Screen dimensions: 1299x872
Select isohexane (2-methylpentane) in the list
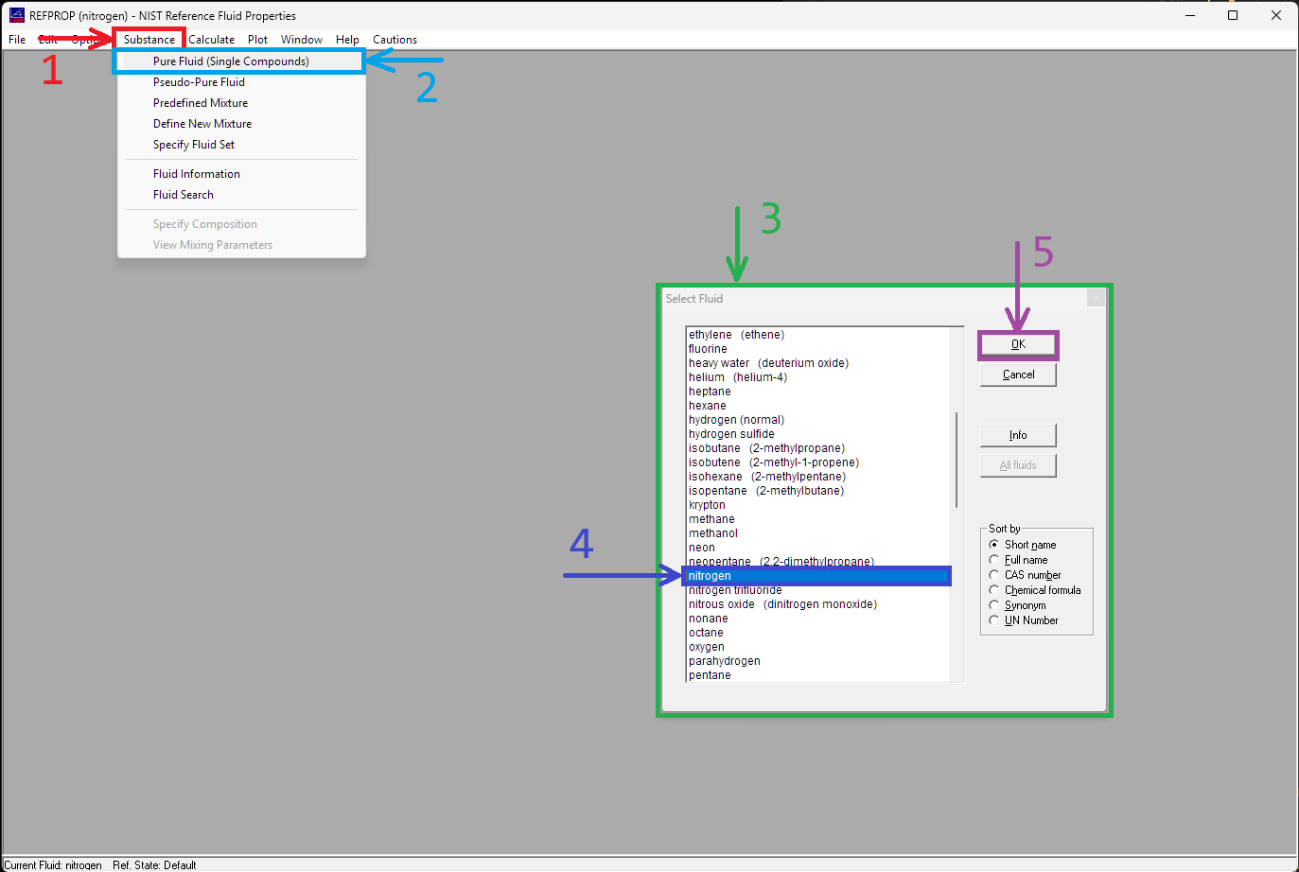point(817,477)
